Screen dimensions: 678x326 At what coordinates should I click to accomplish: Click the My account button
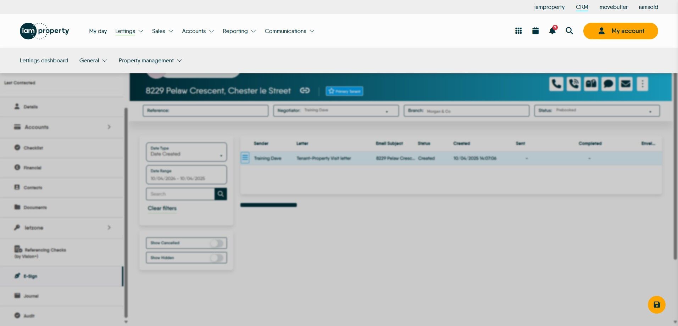(621, 31)
